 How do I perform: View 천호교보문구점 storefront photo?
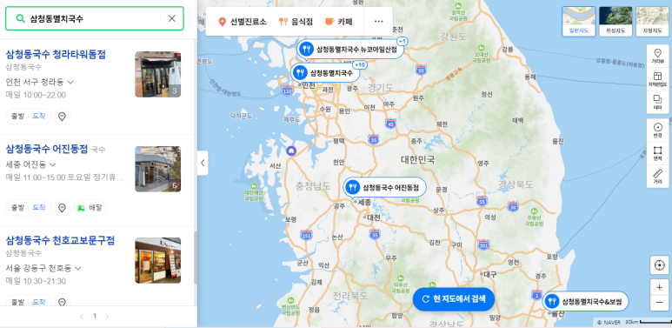157,260
